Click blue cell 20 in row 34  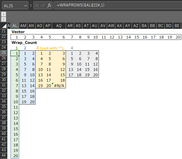31,102
